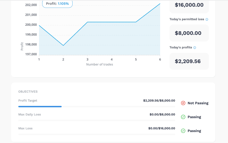Click green check icon in Max Daily Loss row
228x143 pixels.
tap(183, 117)
